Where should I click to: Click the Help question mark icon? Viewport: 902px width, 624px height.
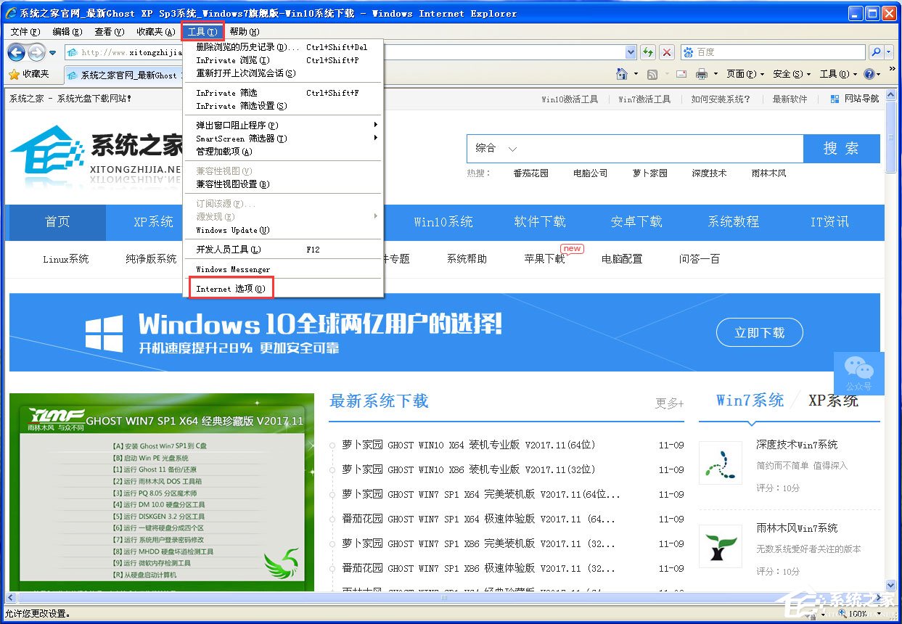(x=870, y=73)
